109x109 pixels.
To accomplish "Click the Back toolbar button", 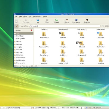I will pyautogui.click(x=16, y=21).
